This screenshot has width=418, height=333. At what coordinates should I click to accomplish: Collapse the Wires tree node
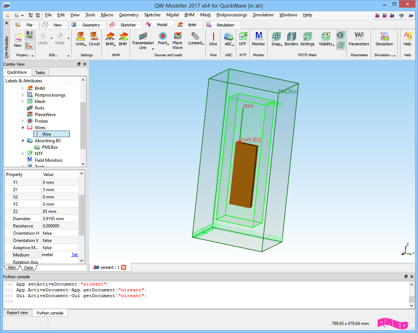click(x=23, y=127)
